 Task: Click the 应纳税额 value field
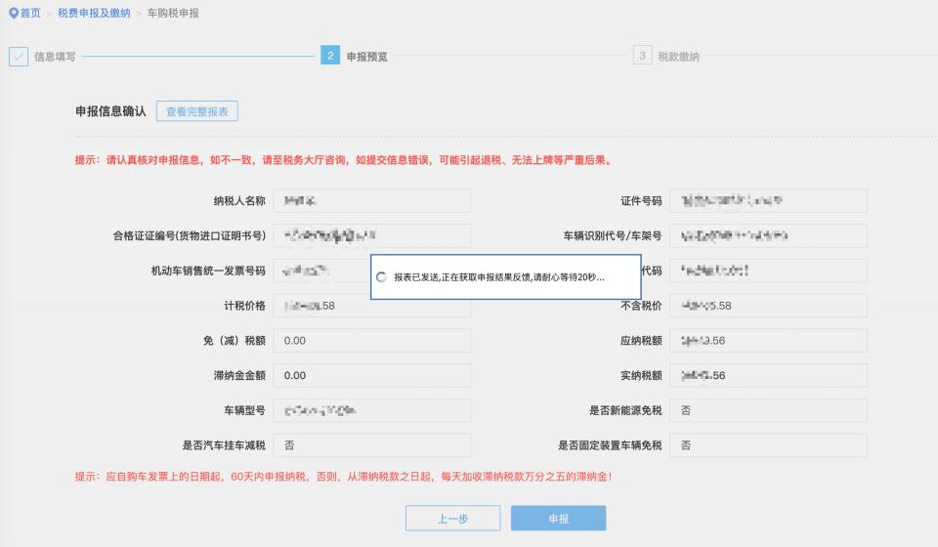[x=768, y=341]
